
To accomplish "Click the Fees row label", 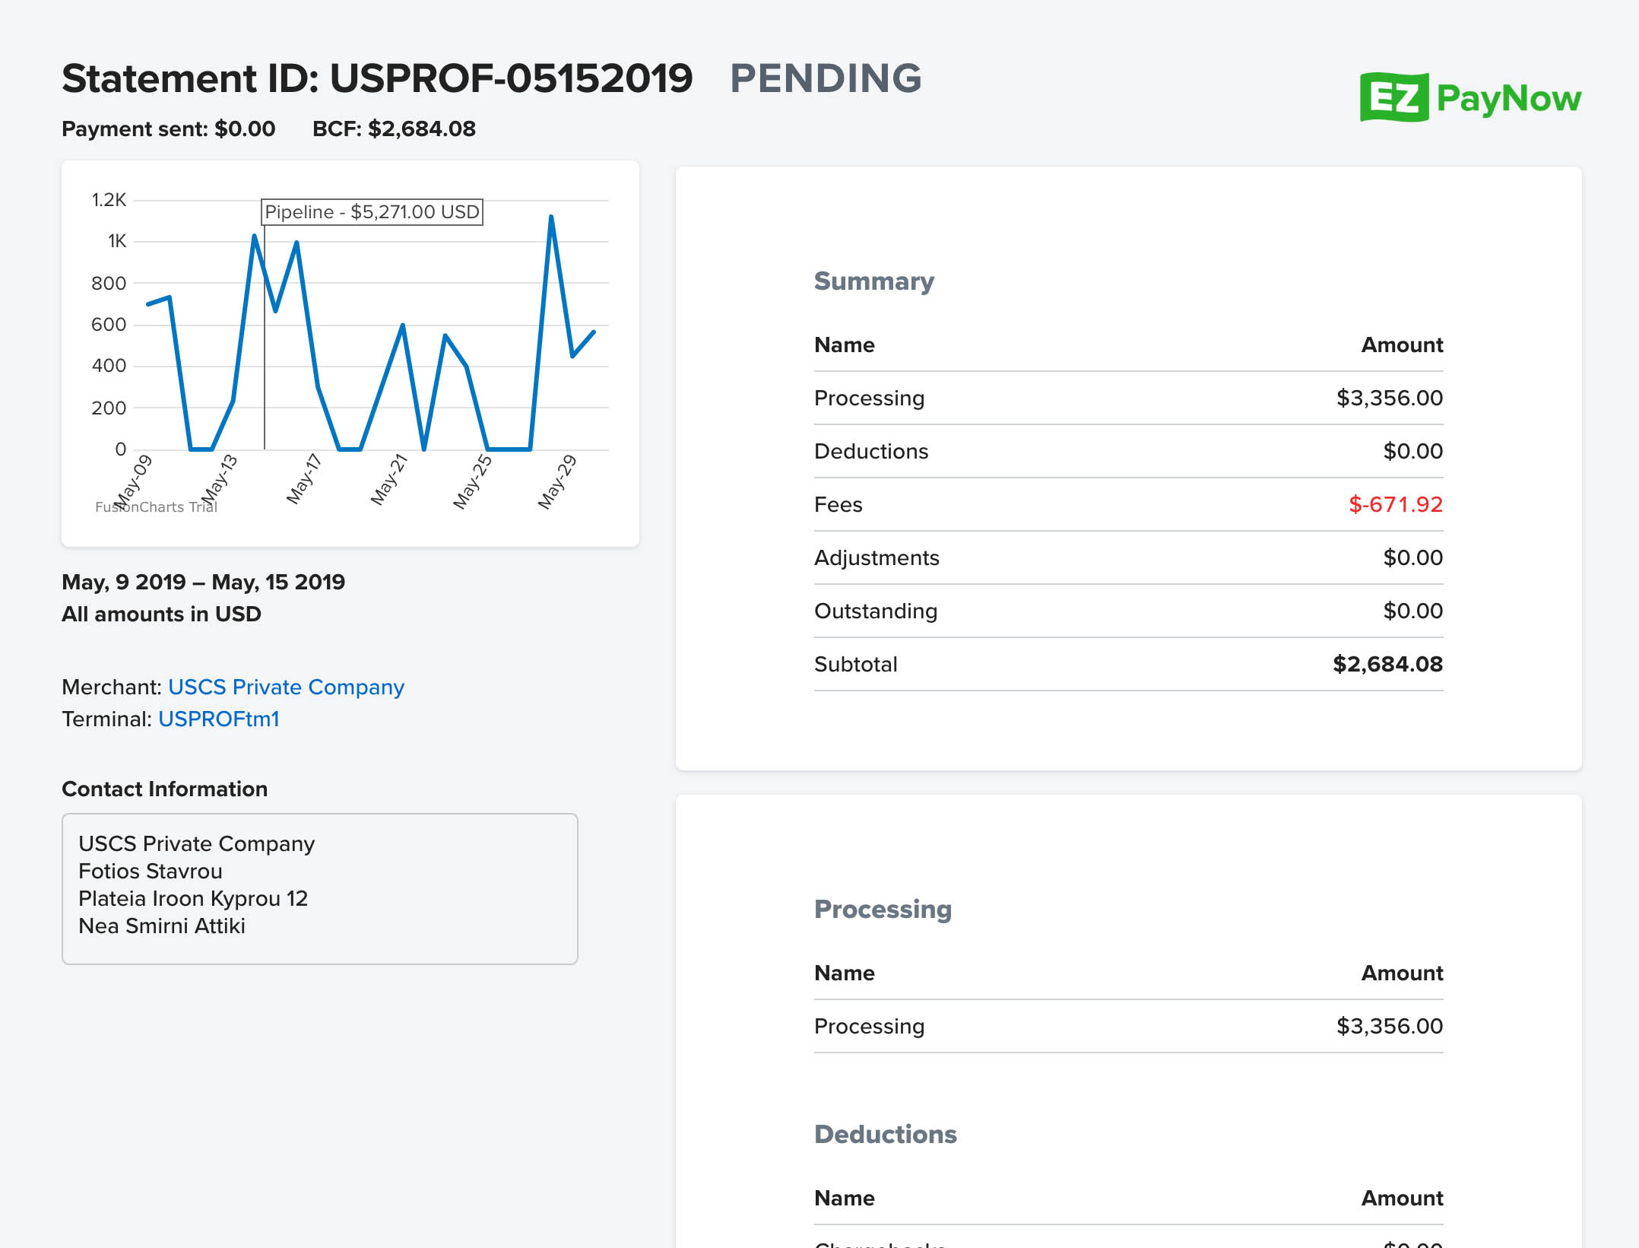I will coord(839,504).
